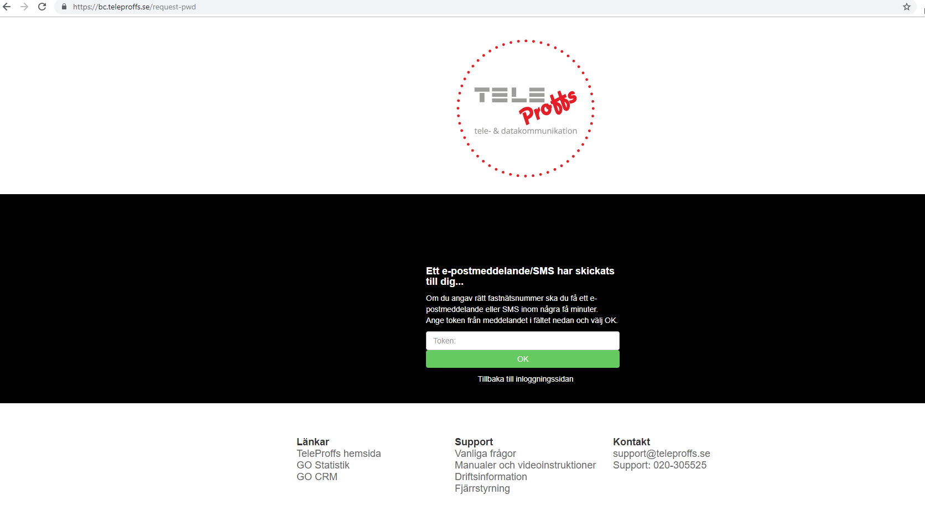Click the Support footer heading
This screenshot has height=505, width=925.
(474, 442)
